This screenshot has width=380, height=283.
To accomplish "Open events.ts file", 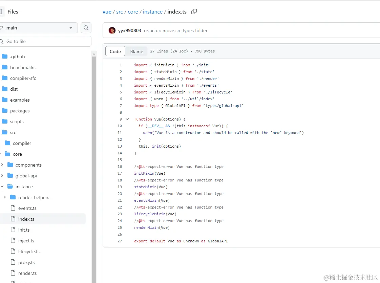I will pyautogui.click(x=27, y=209).
